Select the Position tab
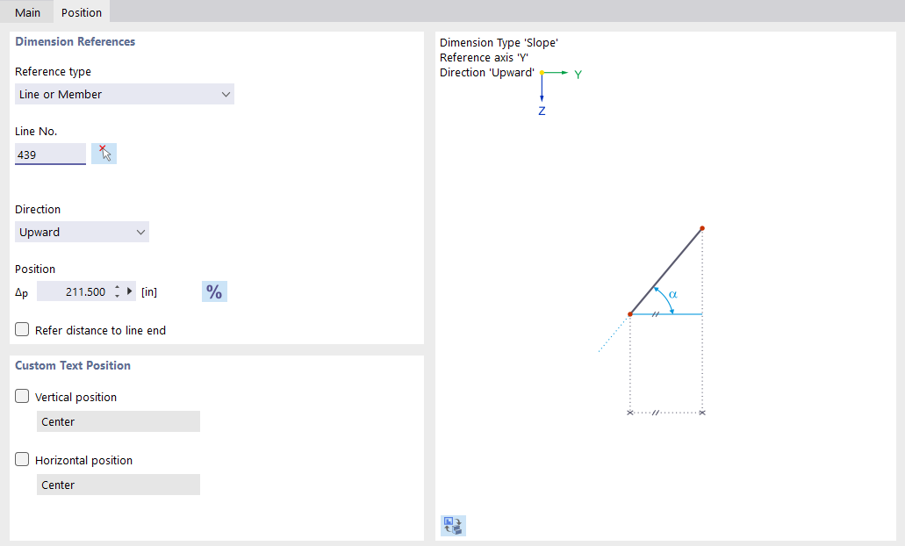The height and width of the screenshot is (546, 905). [81, 12]
